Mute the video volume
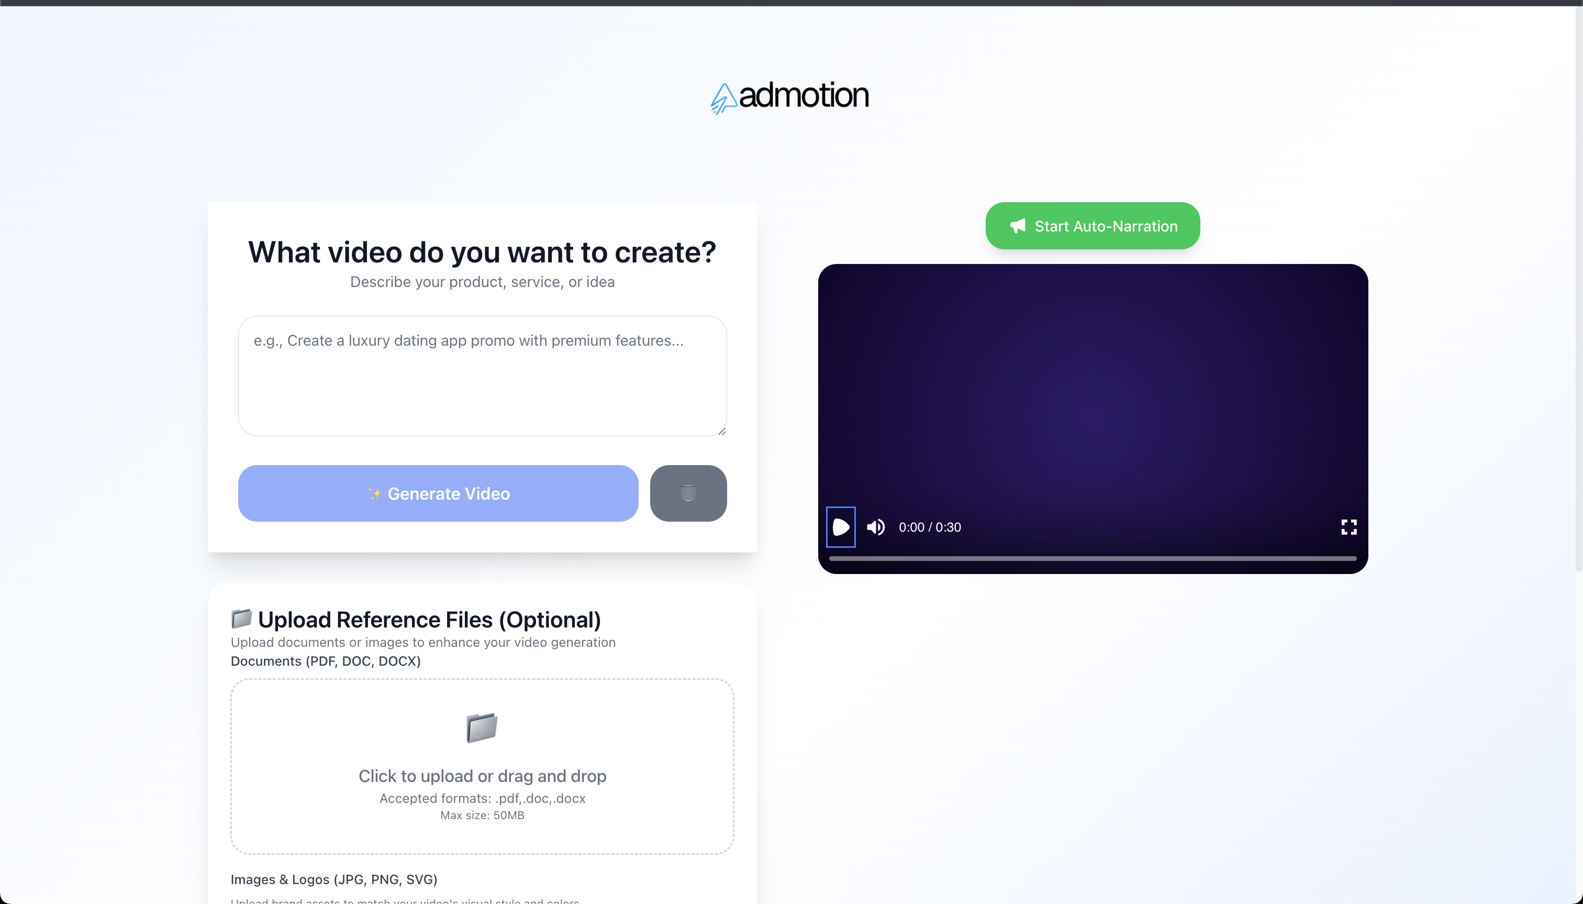Image resolution: width=1583 pixels, height=904 pixels. click(x=876, y=527)
